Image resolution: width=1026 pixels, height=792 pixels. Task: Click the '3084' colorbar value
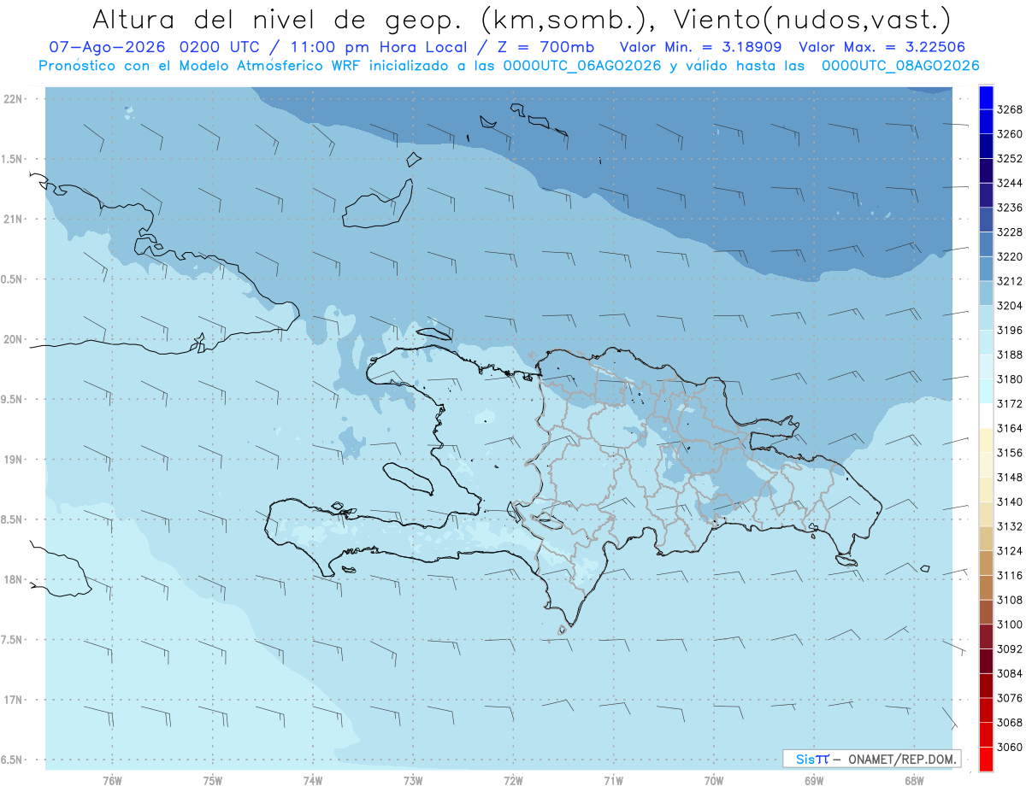click(x=1009, y=673)
